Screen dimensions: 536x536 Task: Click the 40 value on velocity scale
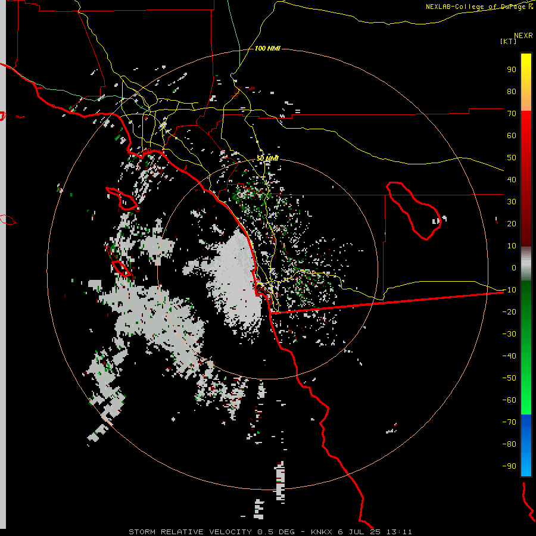pos(512,180)
